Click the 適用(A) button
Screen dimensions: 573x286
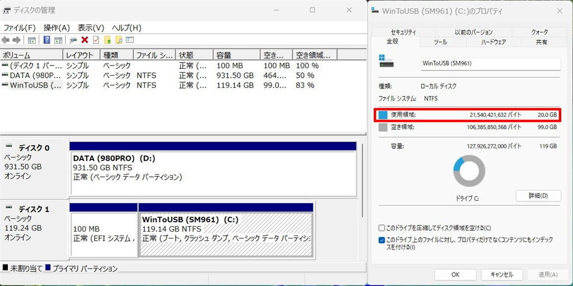pyautogui.click(x=548, y=274)
